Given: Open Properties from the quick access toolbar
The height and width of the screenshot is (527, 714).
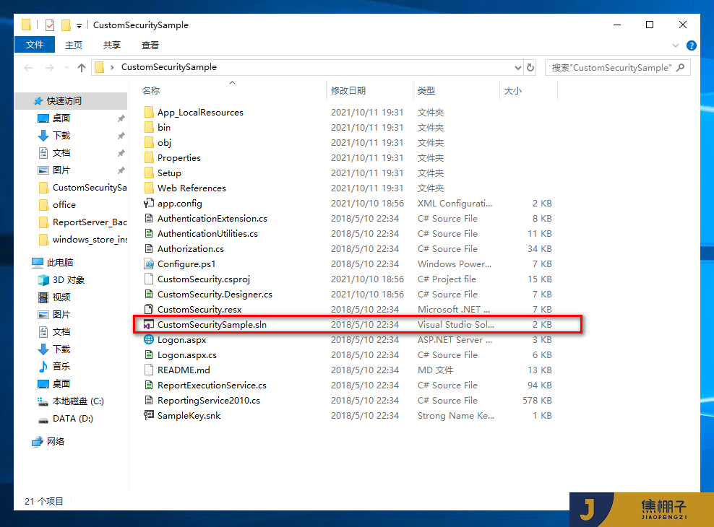Looking at the screenshot, I should (50, 25).
